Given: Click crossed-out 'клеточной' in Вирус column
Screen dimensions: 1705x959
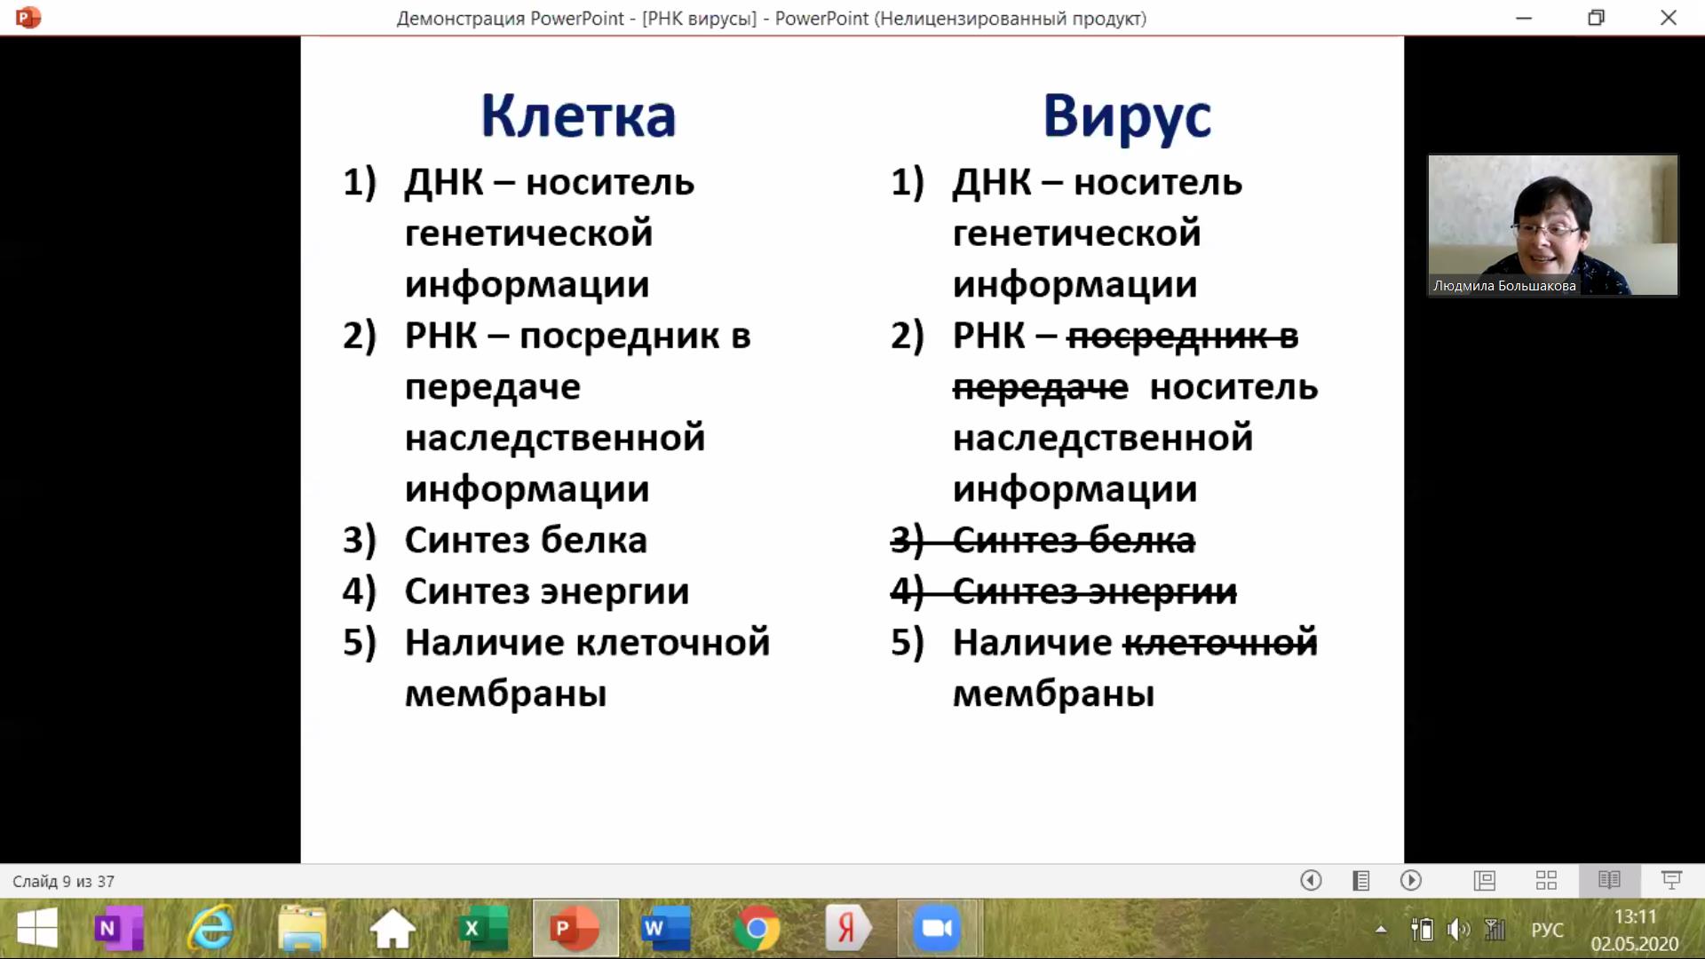Looking at the screenshot, I should tap(1220, 642).
